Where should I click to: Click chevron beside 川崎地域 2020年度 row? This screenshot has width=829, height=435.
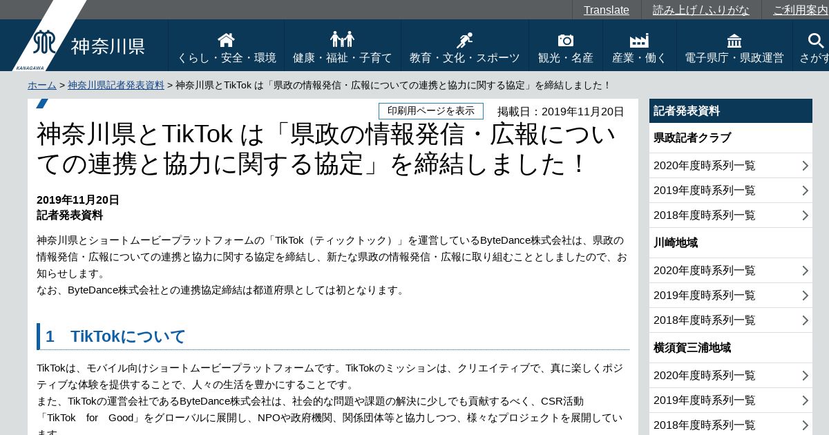(x=805, y=271)
